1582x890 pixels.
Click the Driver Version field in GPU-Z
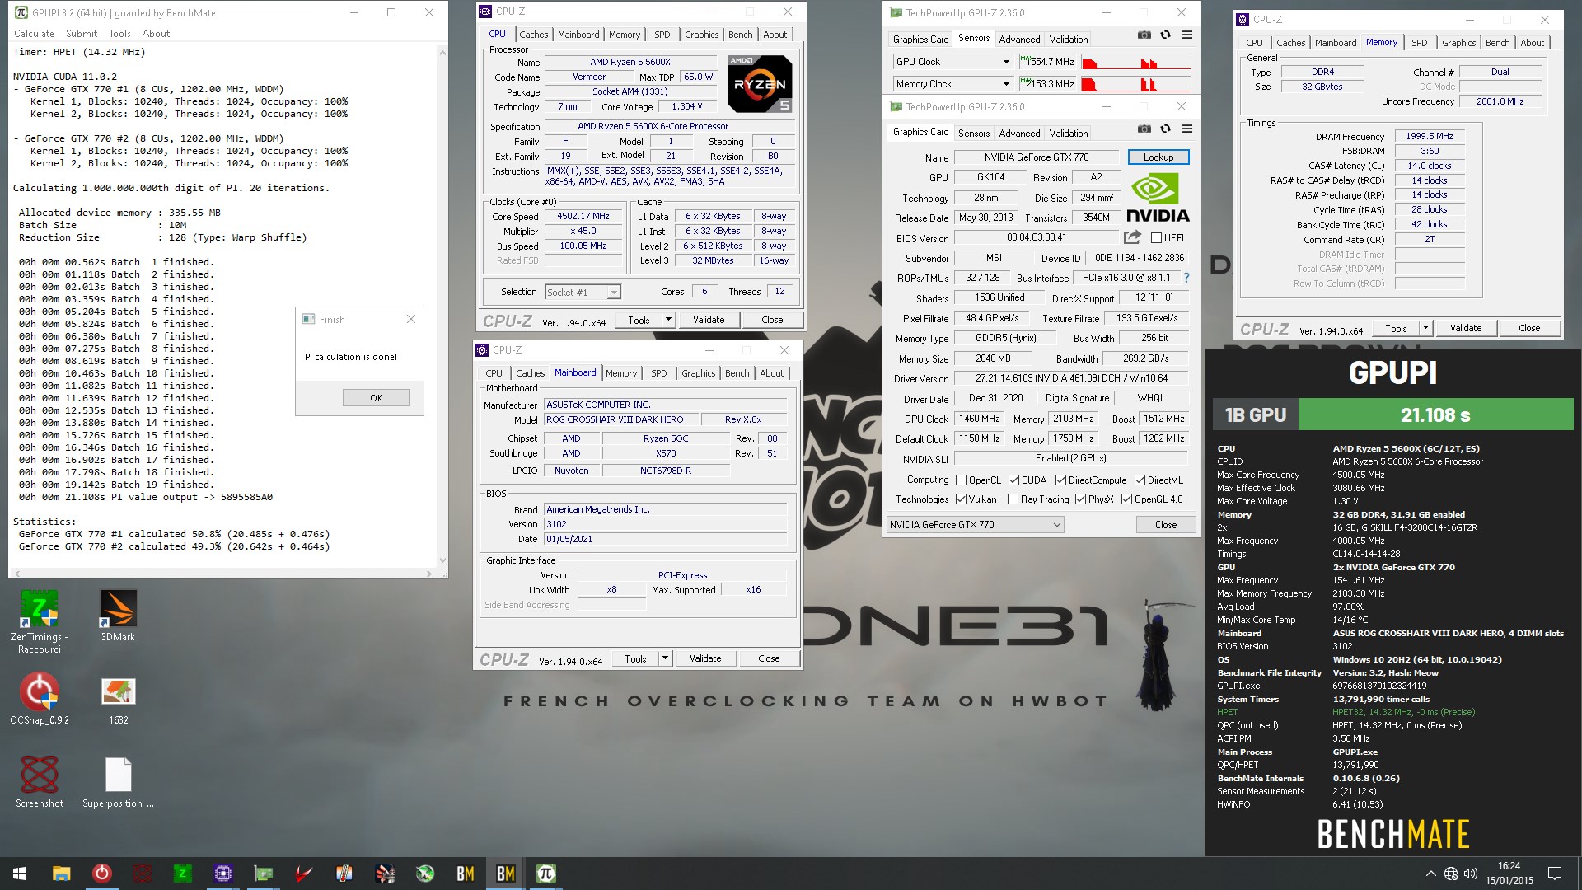(1069, 379)
